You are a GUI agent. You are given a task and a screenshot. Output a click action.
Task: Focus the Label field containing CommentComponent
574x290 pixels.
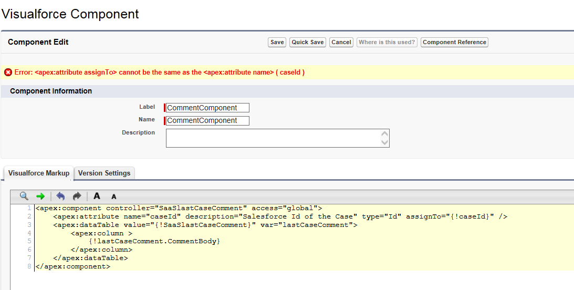pyautogui.click(x=207, y=108)
